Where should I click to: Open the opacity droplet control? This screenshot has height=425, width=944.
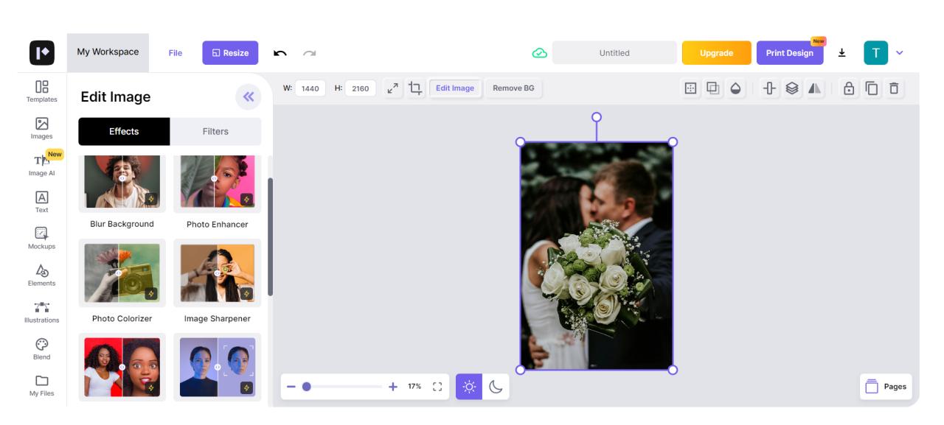[735, 88]
